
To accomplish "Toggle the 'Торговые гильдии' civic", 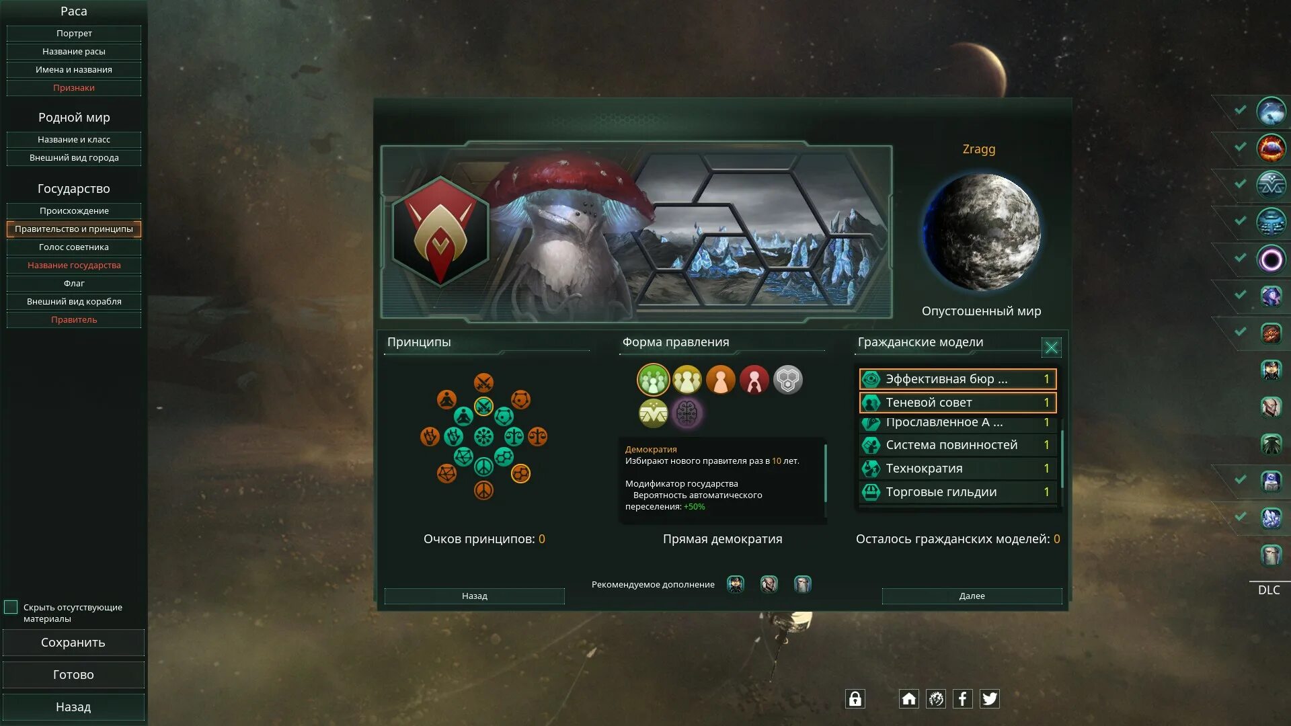I will (x=957, y=492).
